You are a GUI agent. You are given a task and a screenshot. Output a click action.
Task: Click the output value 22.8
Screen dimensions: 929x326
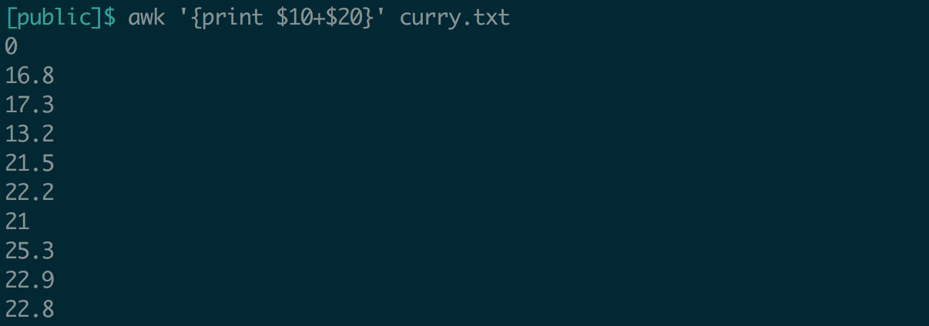click(29, 310)
